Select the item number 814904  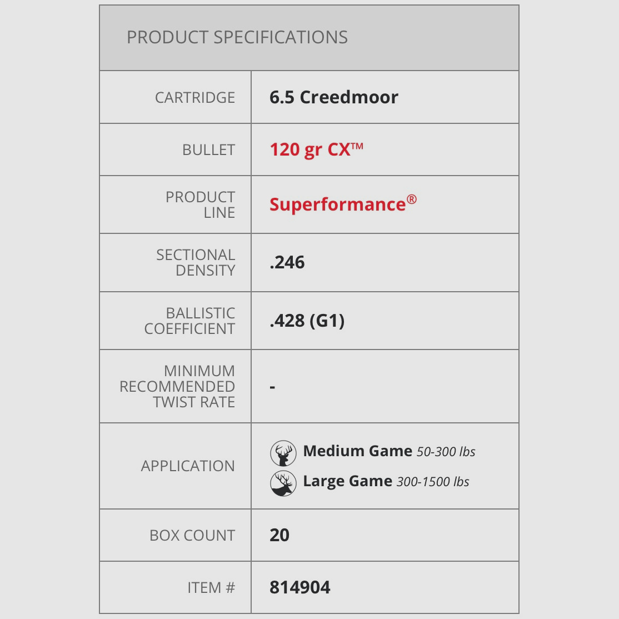pos(300,587)
